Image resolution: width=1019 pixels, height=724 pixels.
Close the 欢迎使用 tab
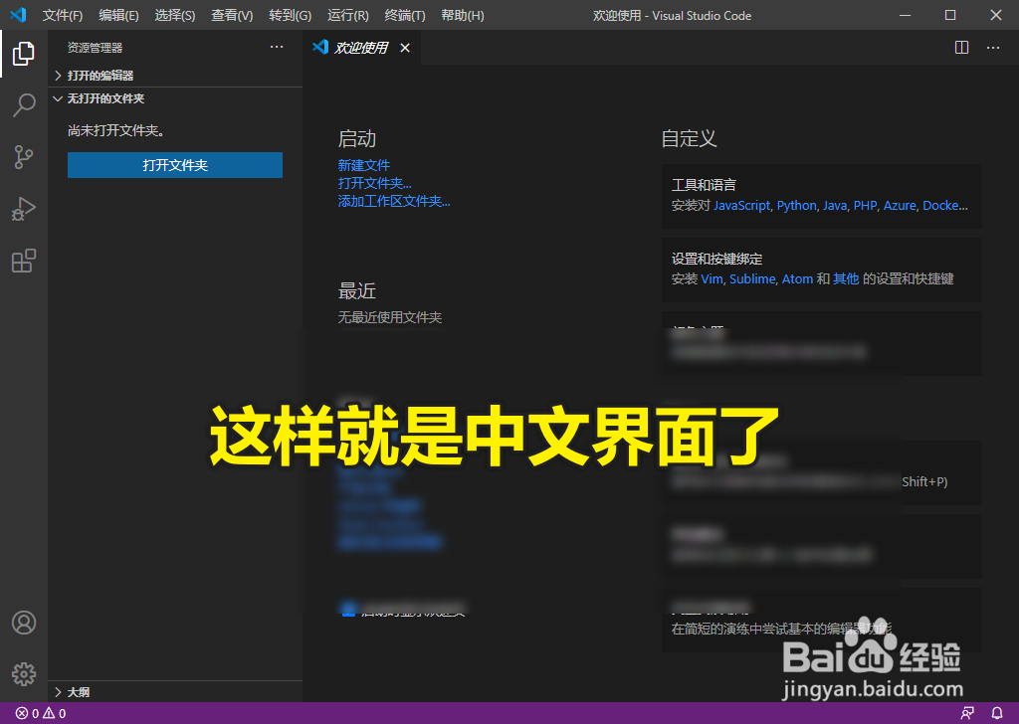coord(405,48)
